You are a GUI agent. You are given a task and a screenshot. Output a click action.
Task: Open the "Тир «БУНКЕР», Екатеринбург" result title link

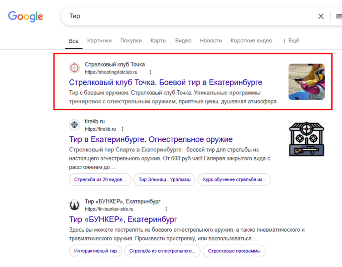[x=123, y=219]
